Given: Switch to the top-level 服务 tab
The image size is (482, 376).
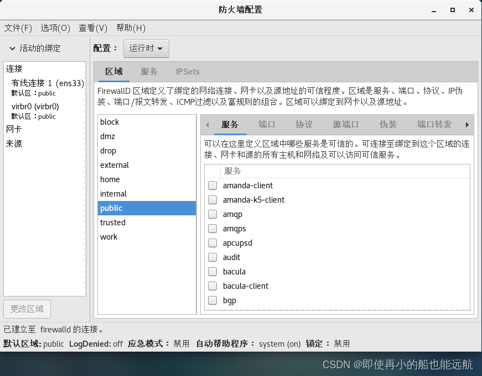Looking at the screenshot, I should [x=149, y=72].
